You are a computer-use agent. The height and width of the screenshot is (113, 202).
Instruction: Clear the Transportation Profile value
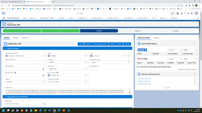pos(44,56)
